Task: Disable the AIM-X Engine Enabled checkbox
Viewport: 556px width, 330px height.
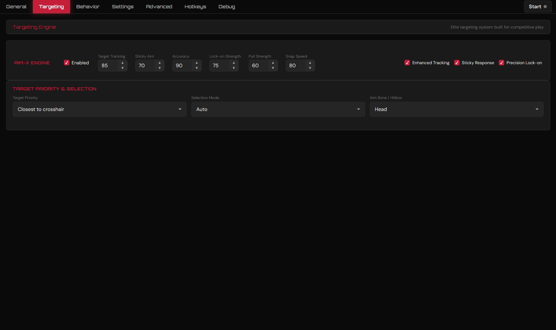Action: [x=67, y=63]
